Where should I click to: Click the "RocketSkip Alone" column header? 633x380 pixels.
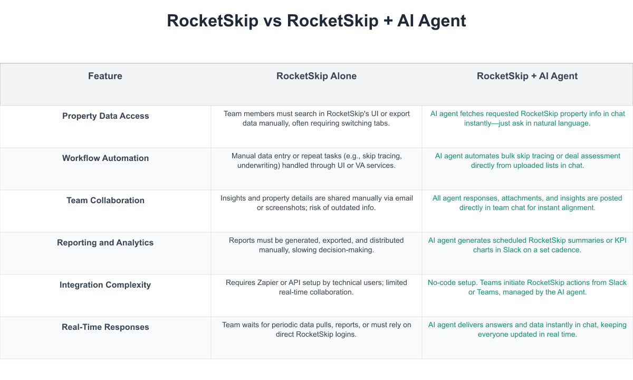point(316,76)
